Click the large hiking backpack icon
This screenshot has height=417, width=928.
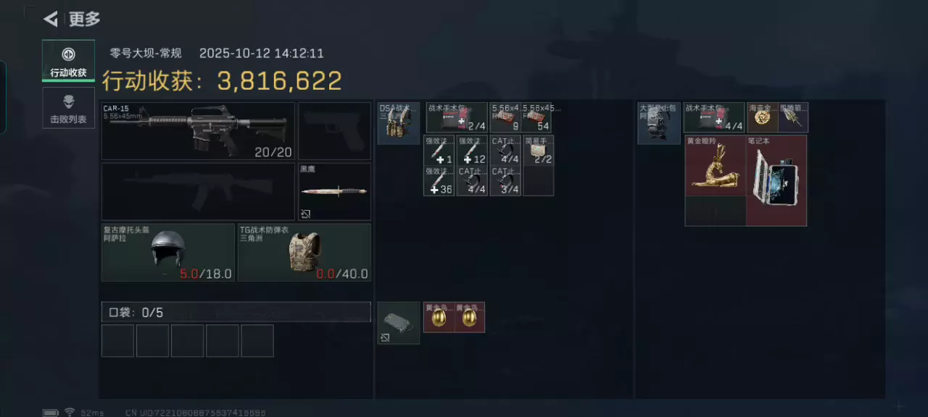click(x=659, y=123)
